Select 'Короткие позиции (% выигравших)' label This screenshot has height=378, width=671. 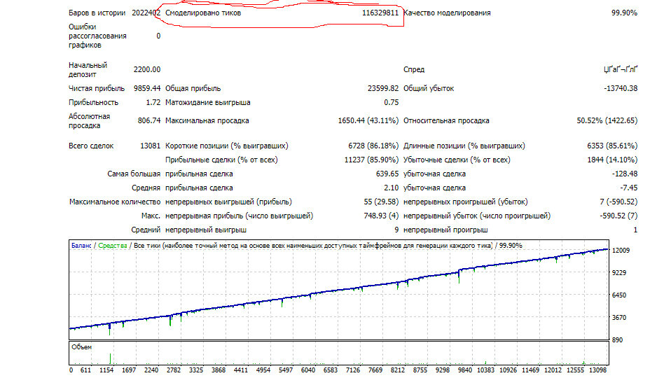pos(226,146)
